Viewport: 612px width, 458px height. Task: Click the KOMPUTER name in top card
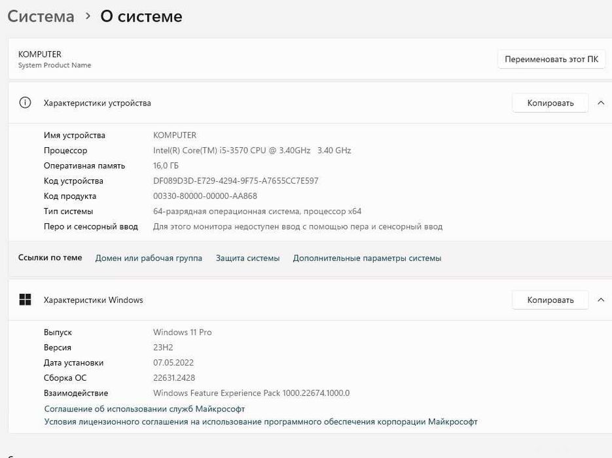40,54
